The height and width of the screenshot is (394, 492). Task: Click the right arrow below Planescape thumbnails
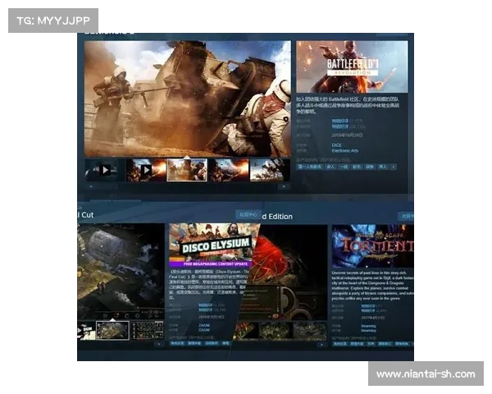pyautogui.click(x=321, y=345)
